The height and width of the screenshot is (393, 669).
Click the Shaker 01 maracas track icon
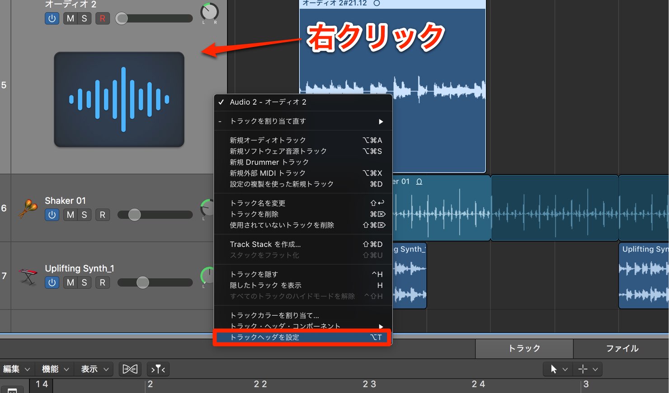click(x=28, y=208)
